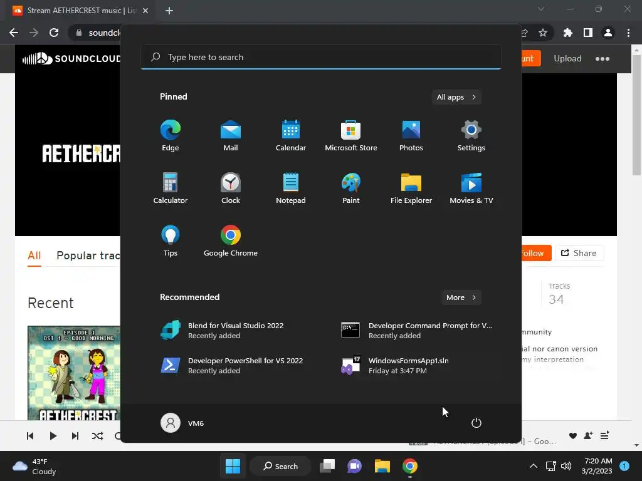Open the Episode 1 Good Morning artwork
642x481 pixels.
coord(74,373)
